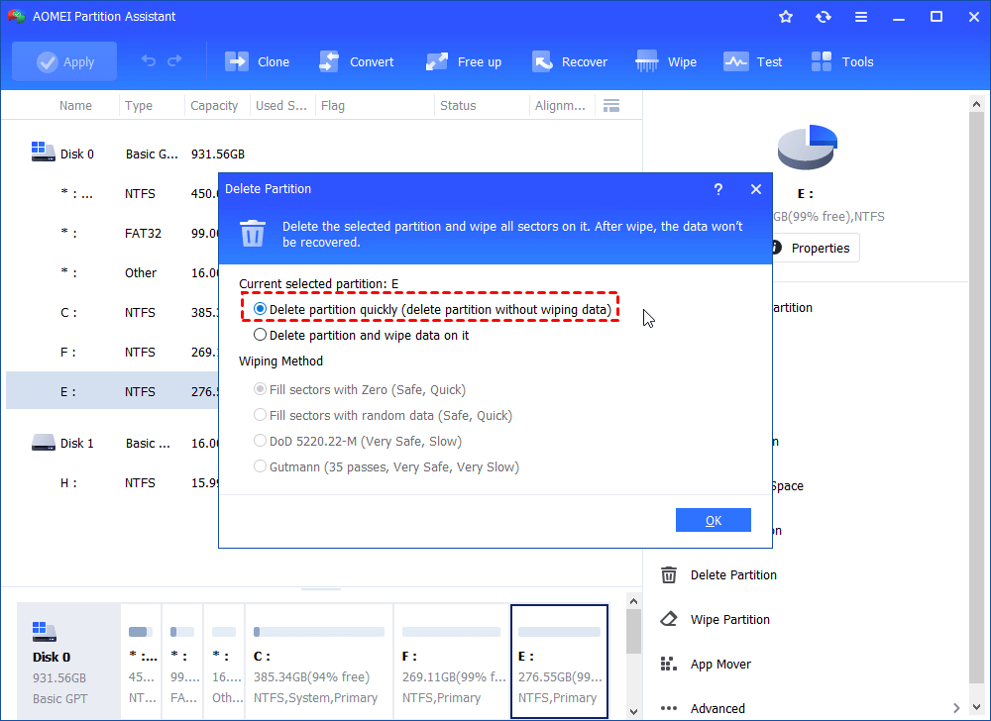Select the Other type partition row
Viewport: 991px width, 721px height.
tap(113, 272)
